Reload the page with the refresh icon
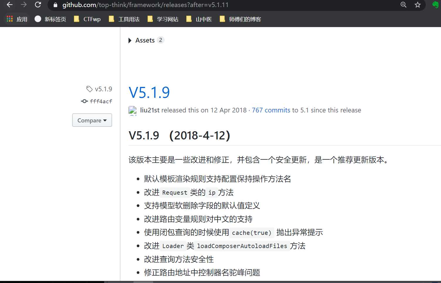 coord(38,5)
